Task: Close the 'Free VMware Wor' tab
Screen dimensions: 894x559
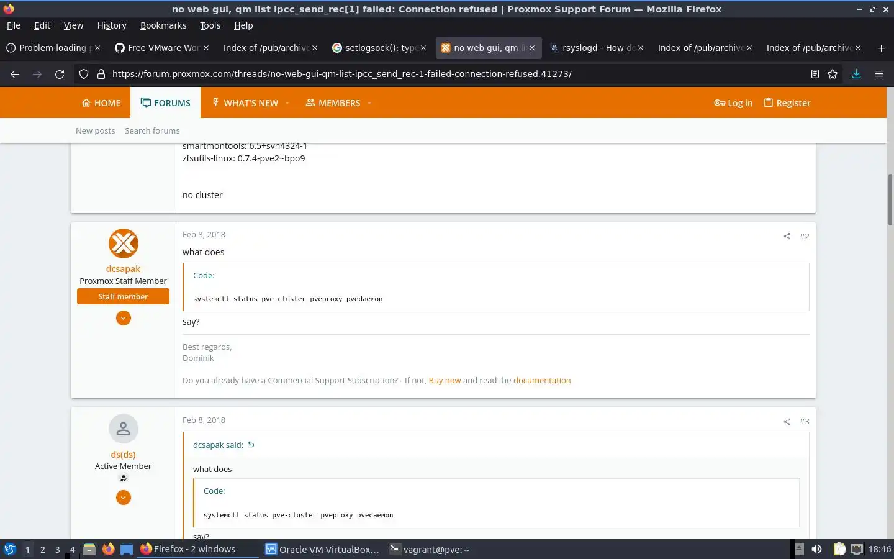Action: coord(206,48)
